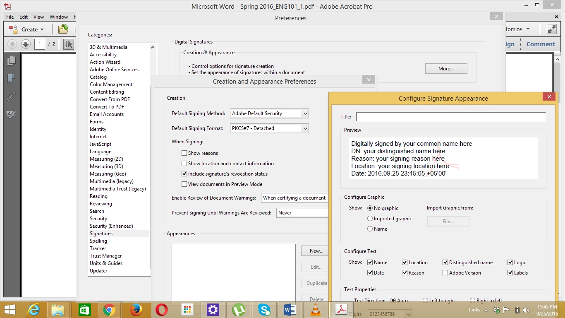The image size is (565, 318).
Task: Open the apps grid icon on taskbar
Action: point(187,310)
